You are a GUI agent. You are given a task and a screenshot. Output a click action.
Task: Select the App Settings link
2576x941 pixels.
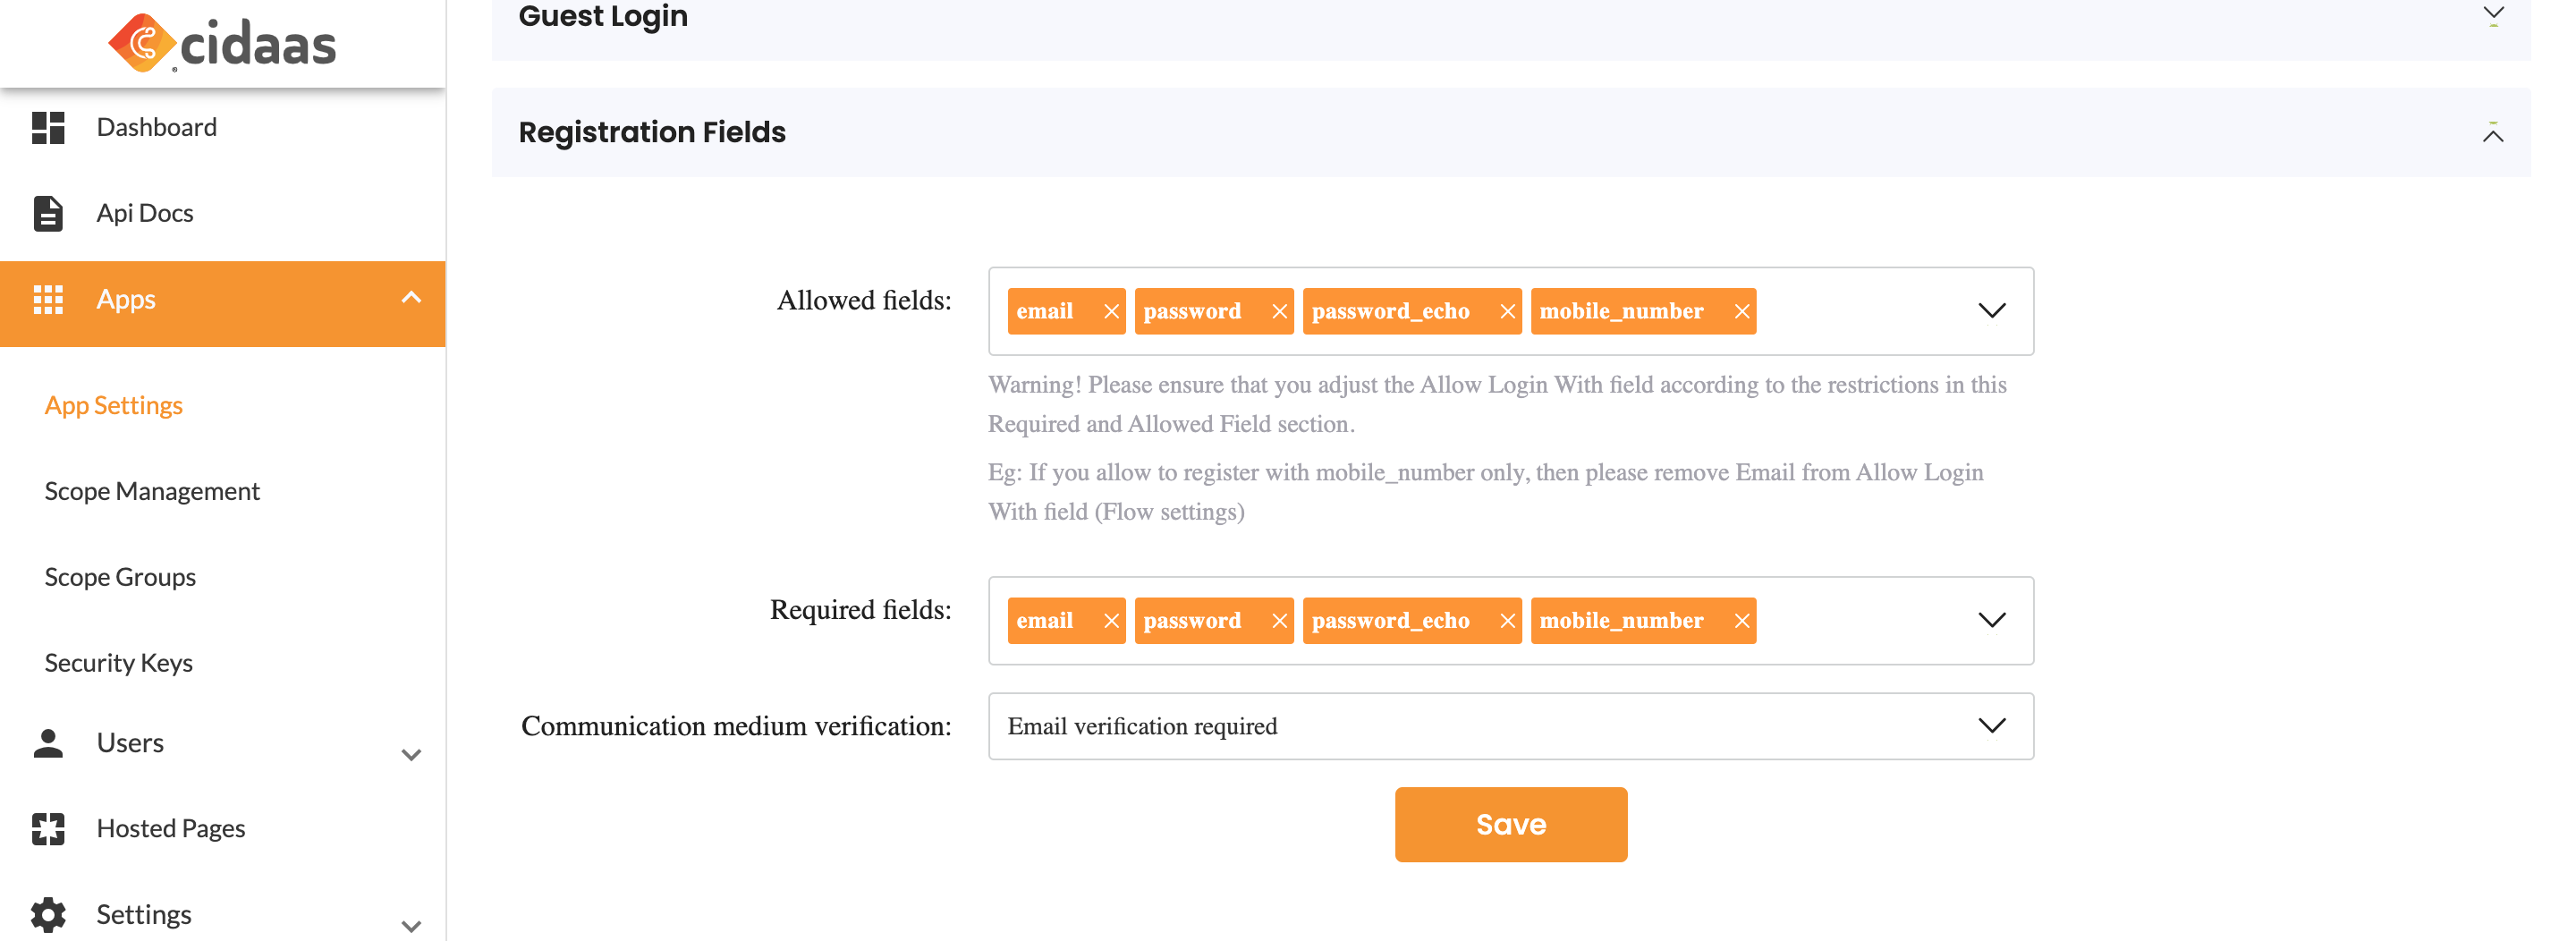click(113, 404)
